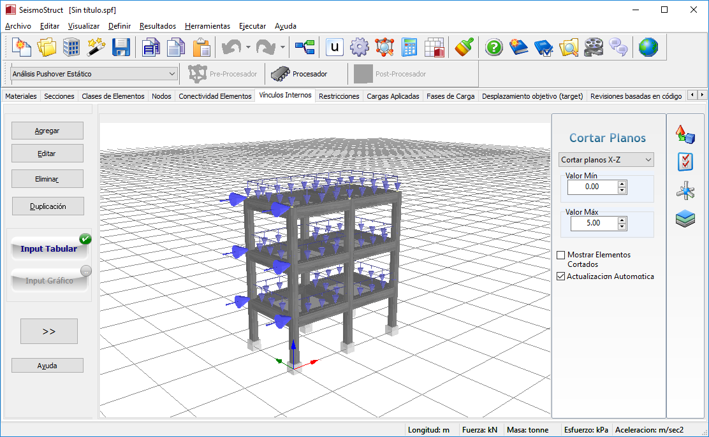Click the paintbrush icon in toolbar
This screenshot has height=437, width=709.
click(x=465, y=47)
